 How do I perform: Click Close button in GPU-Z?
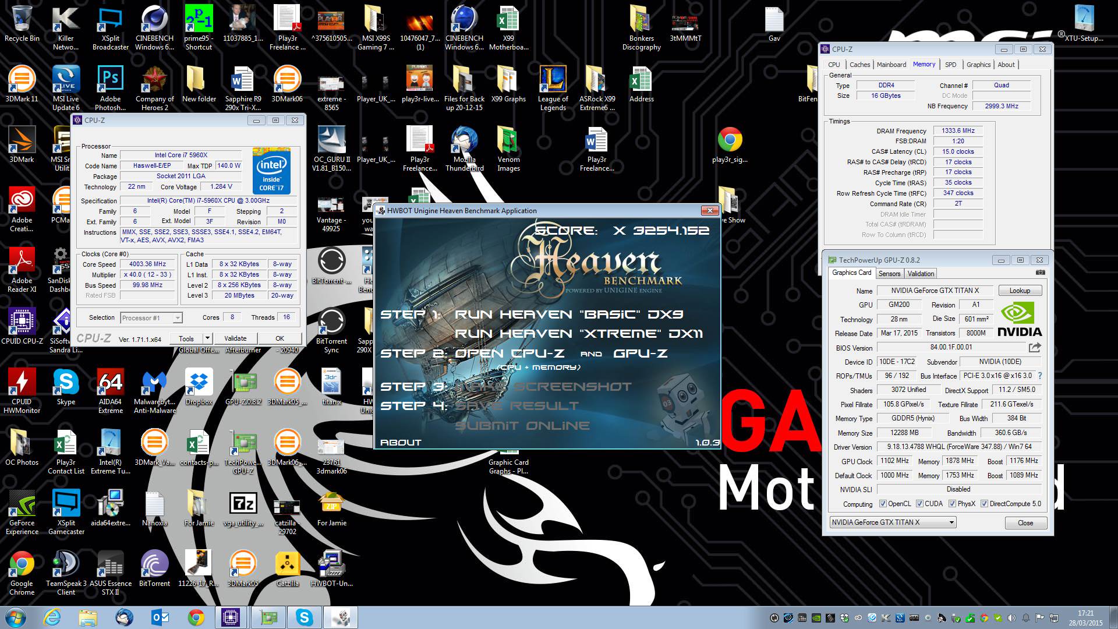(x=1025, y=523)
